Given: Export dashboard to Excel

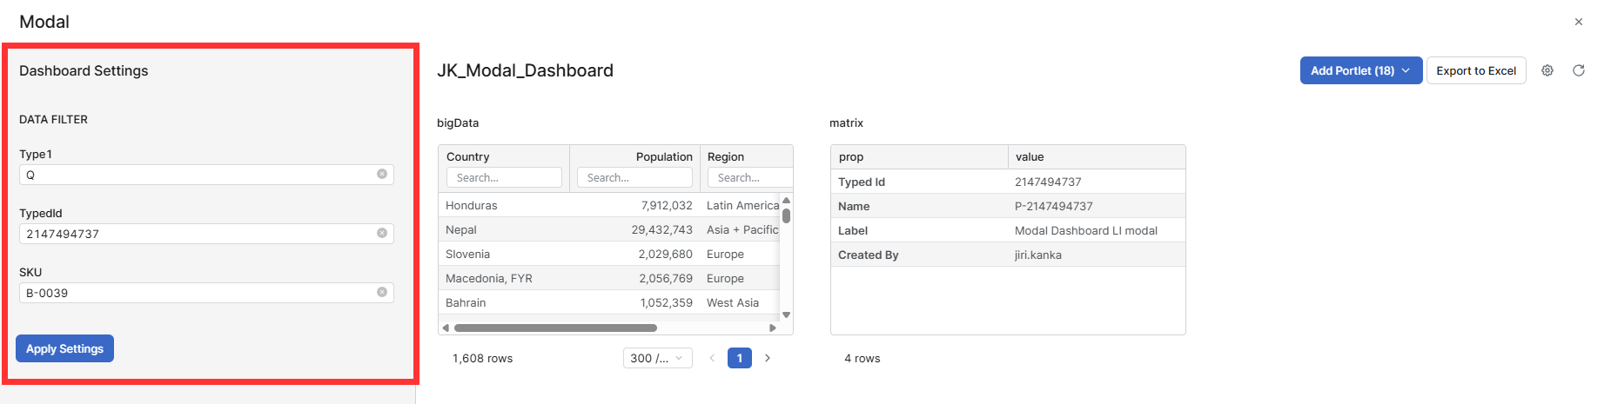Looking at the screenshot, I should [1475, 70].
